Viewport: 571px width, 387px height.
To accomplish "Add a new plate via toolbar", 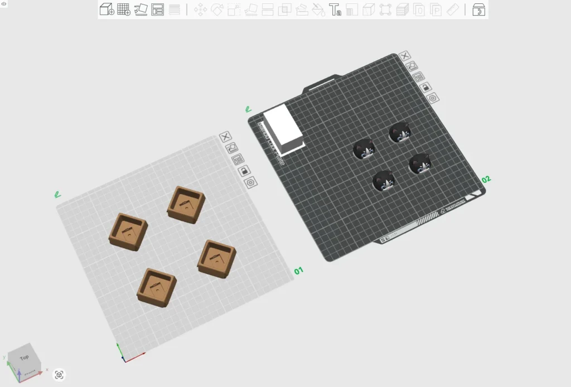I will [124, 9].
